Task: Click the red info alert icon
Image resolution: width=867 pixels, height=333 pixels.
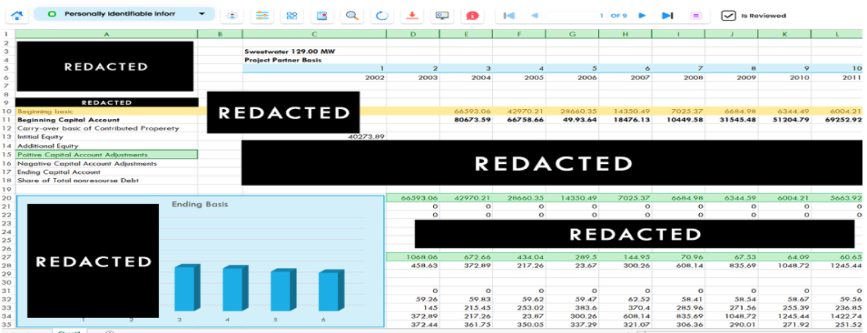Action: click(472, 15)
